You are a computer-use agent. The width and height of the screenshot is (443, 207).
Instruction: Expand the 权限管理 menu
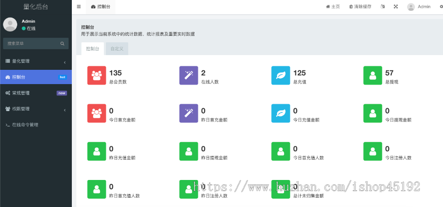[36, 109]
